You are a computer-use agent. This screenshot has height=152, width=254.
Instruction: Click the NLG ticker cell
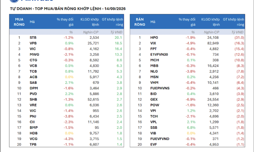(x=154, y=71)
